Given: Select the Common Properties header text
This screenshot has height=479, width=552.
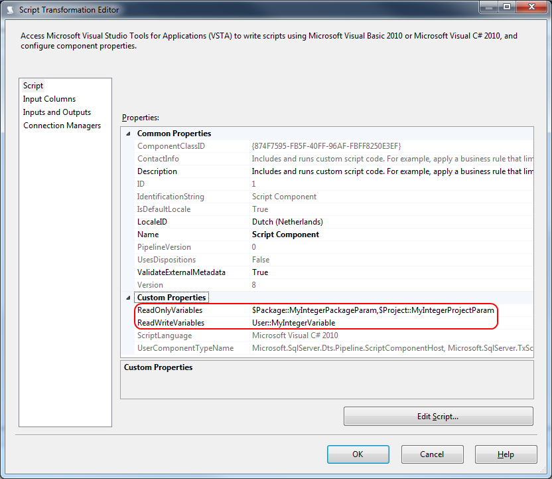Looking at the screenshot, I should 174,134.
